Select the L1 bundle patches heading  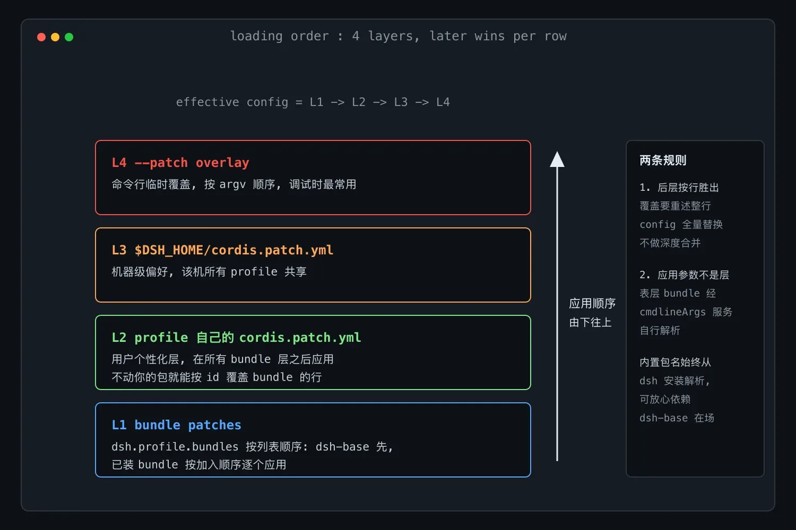coord(176,425)
